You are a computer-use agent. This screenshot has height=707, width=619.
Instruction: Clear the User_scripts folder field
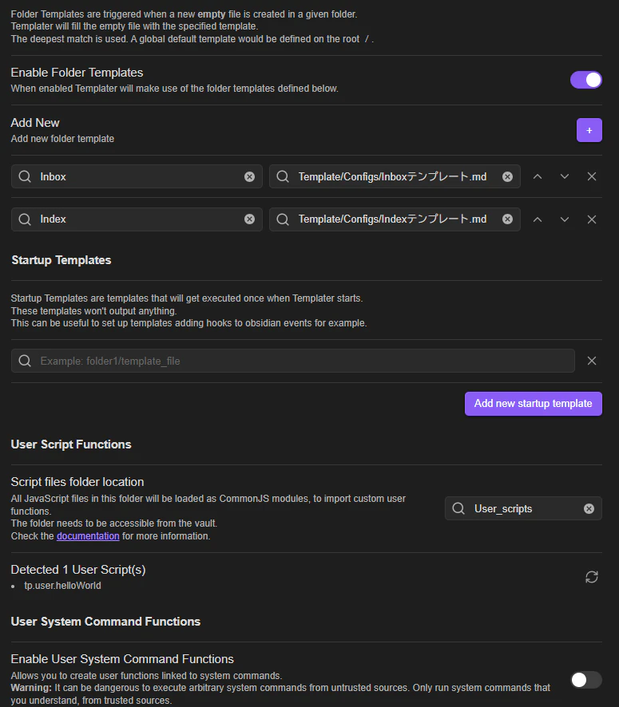click(x=589, y=508)
